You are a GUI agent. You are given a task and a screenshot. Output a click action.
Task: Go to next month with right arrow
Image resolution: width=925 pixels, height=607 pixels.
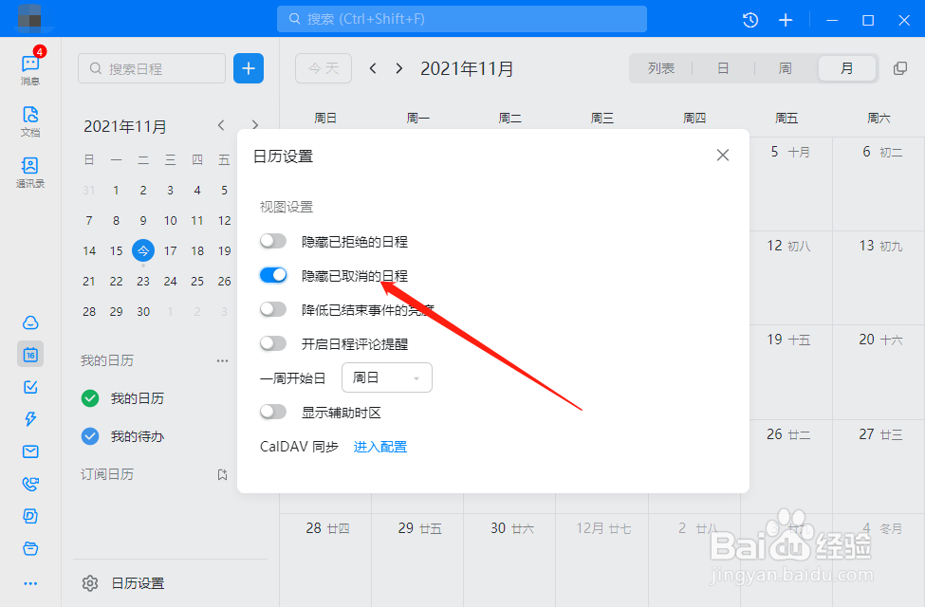pyautogui.click(x=398, y=68)
